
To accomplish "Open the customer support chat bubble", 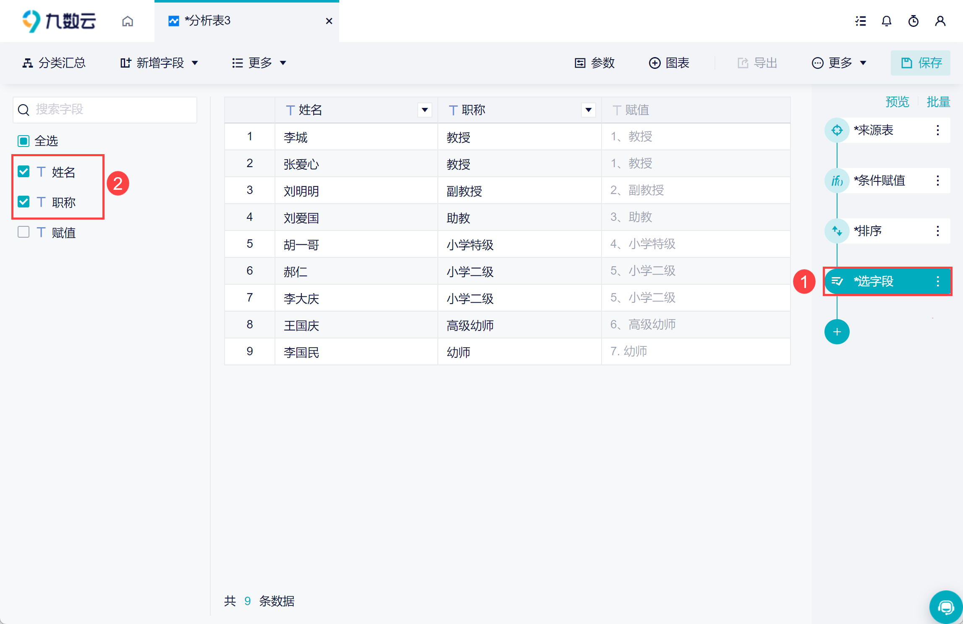I will pyautogui.click(x=946, y=607).
